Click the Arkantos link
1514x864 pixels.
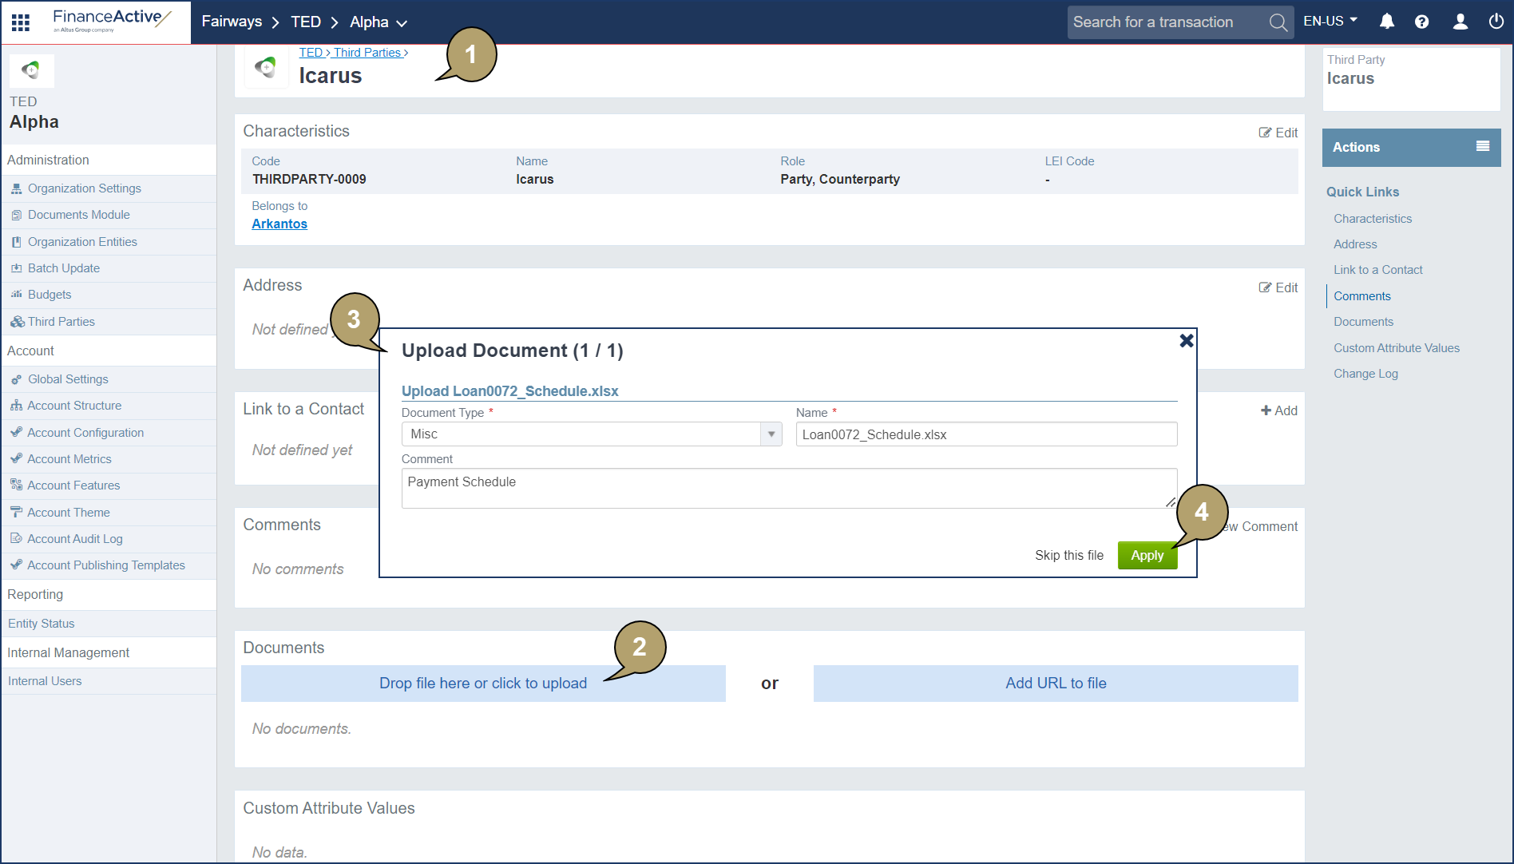(x=279, y=224)
